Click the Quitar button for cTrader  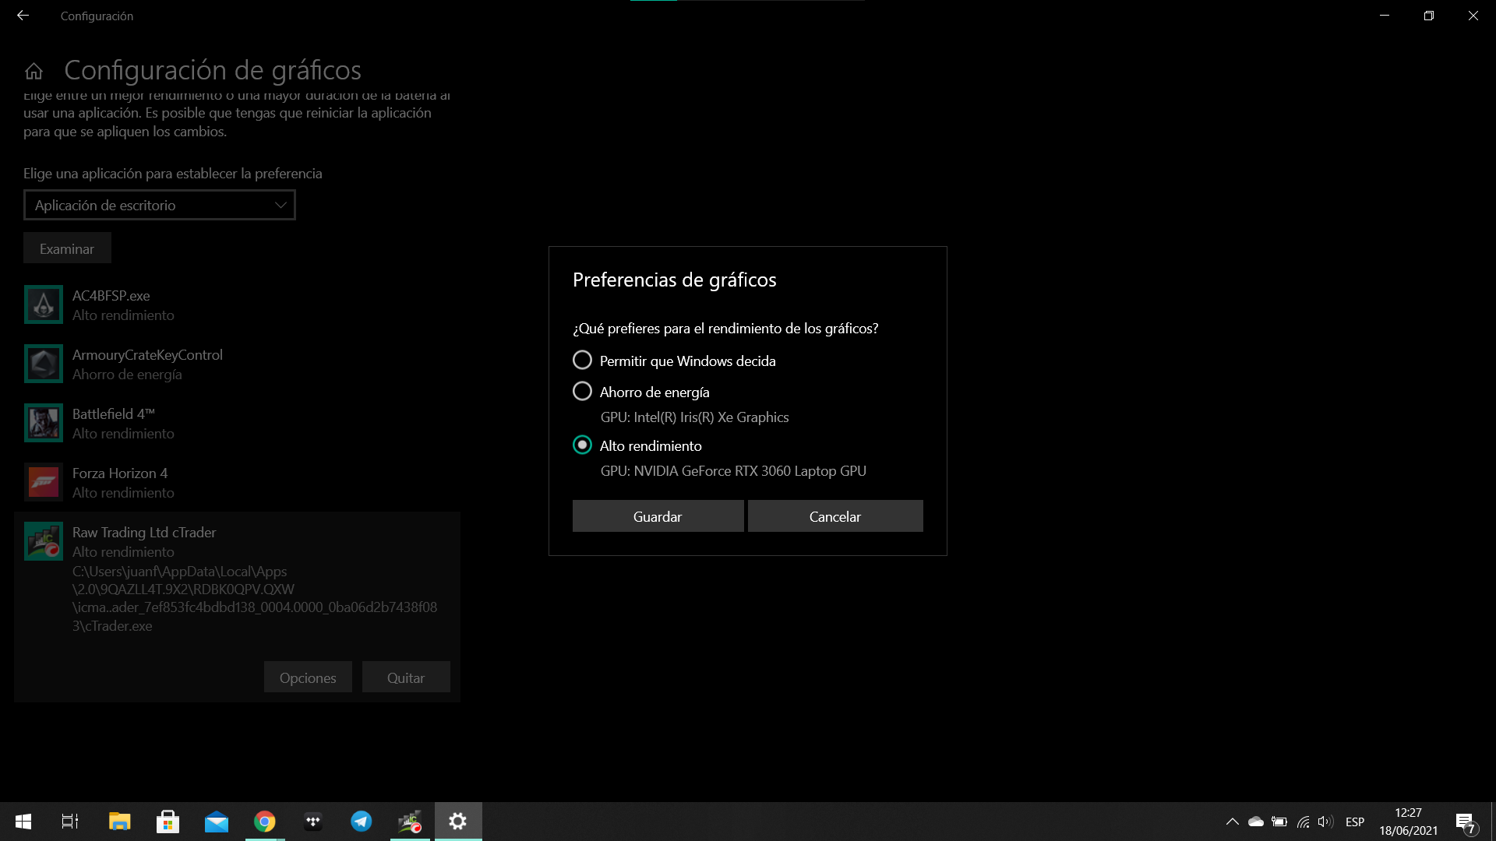406,677
